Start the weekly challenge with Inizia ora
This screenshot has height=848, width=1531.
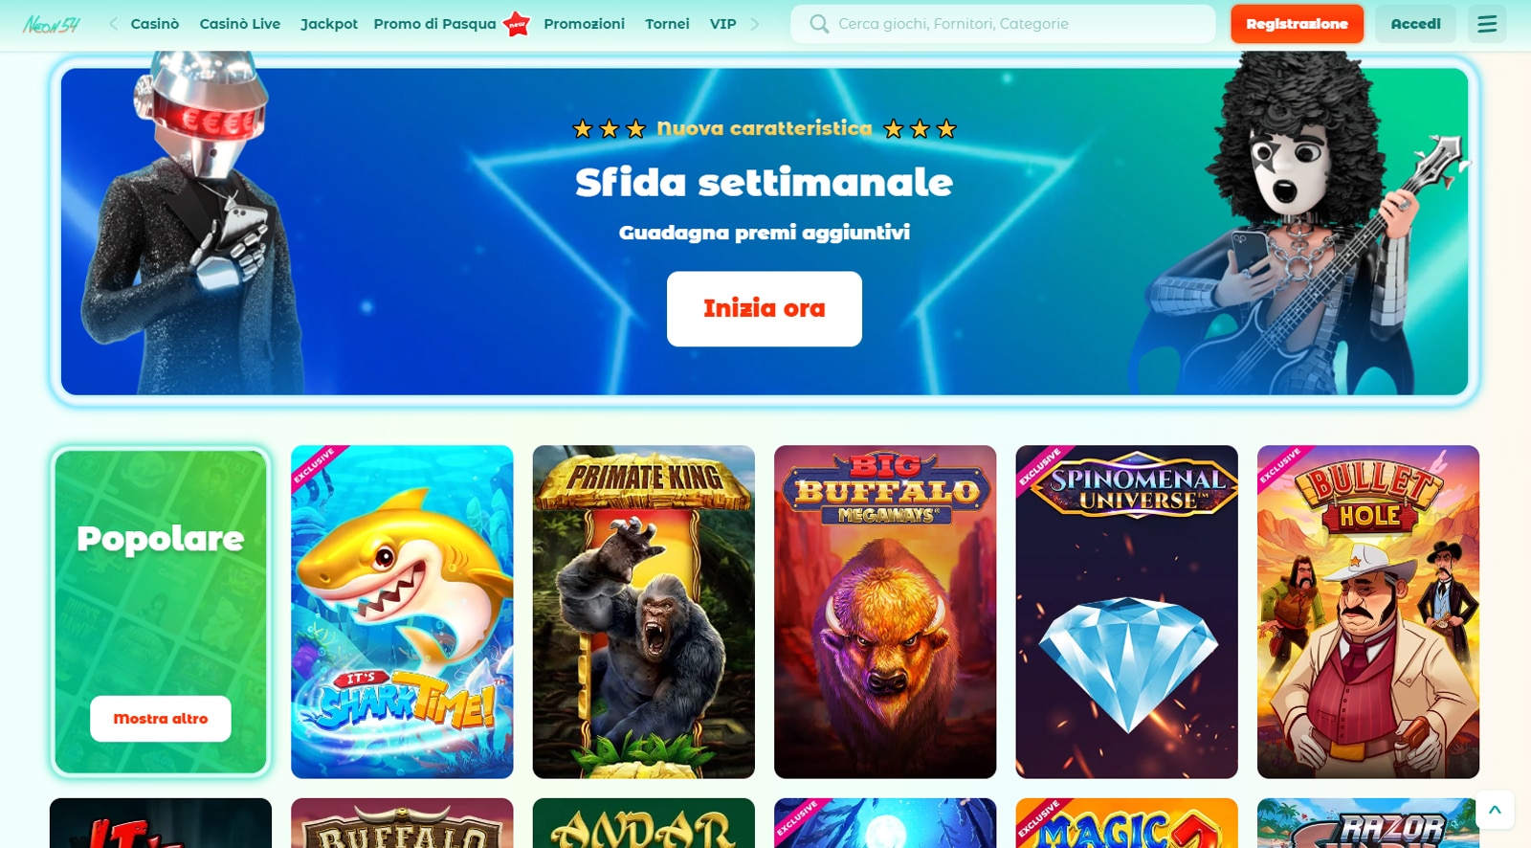(765, 308)
